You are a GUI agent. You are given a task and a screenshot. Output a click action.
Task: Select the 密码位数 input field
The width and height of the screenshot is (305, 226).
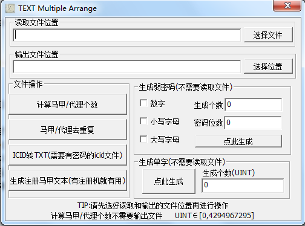253,123
